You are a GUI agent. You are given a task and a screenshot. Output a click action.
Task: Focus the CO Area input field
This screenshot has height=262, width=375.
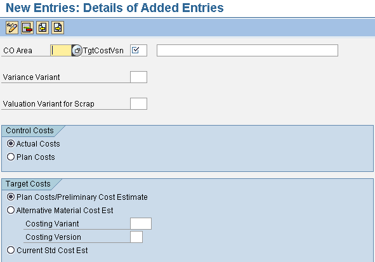click(61, 51)
